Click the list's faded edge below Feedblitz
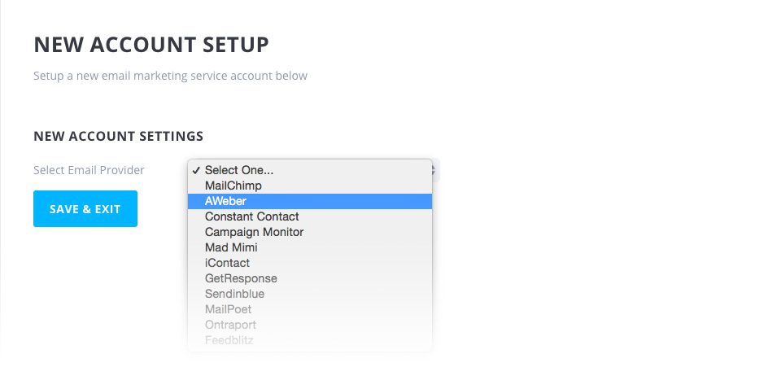The height and width of the screenshot is (389, 781). [309, 348]
